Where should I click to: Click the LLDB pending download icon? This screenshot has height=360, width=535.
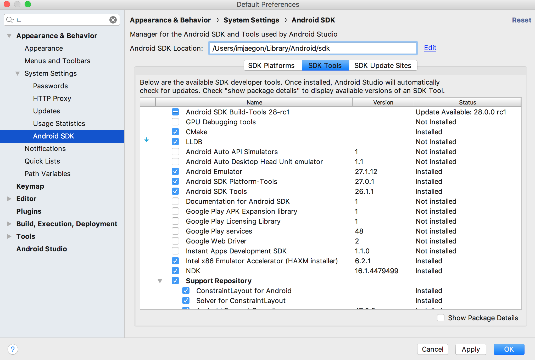pyautogui.click(x=147, y=141)
